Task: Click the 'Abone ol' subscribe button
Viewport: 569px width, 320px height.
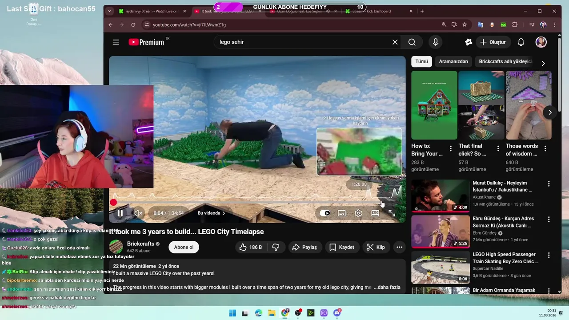Action: click(x=184, y=247)
